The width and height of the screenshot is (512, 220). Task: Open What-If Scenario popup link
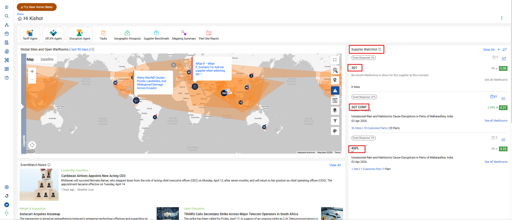coord(210,69)
